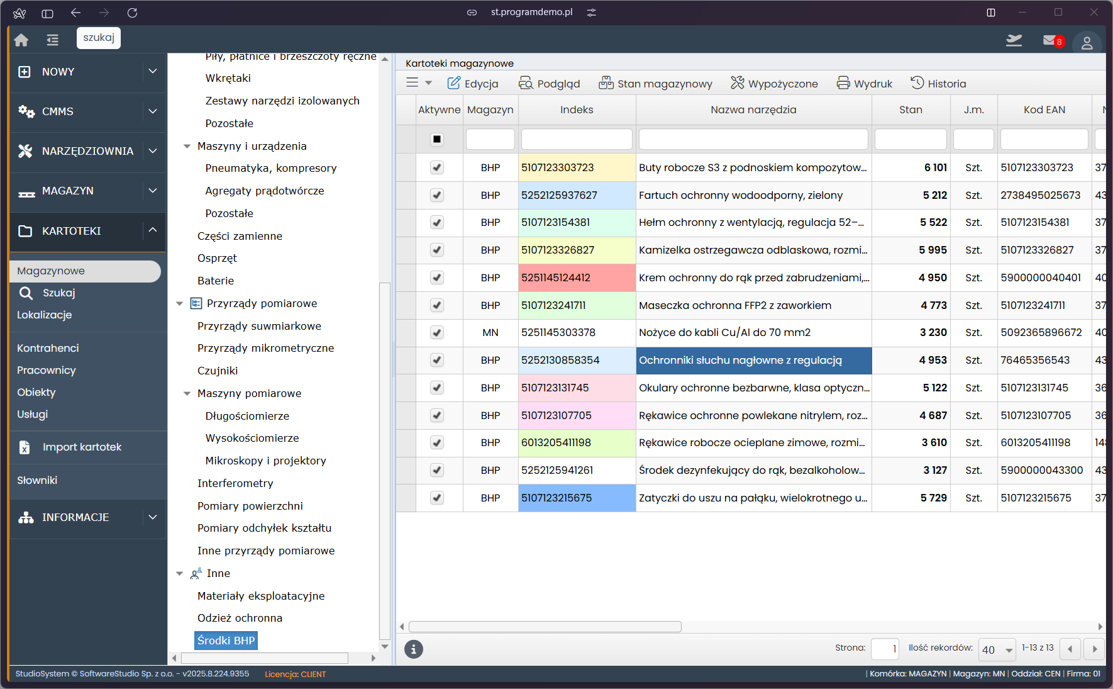Click the Import kartotek link
This screenshot has width=1113, height=689.
82,447
